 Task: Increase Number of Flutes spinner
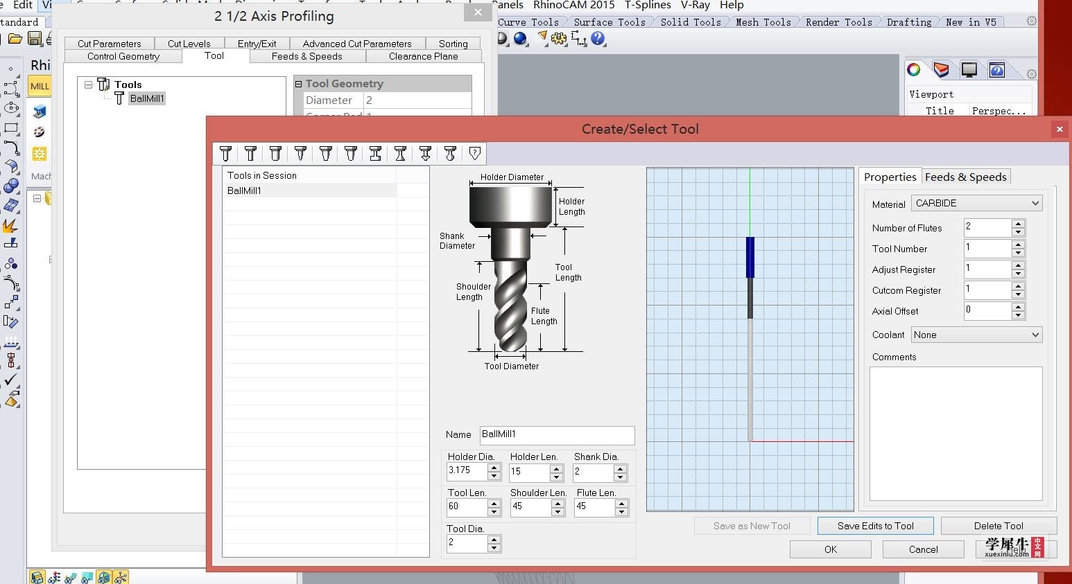point(1018,224)
